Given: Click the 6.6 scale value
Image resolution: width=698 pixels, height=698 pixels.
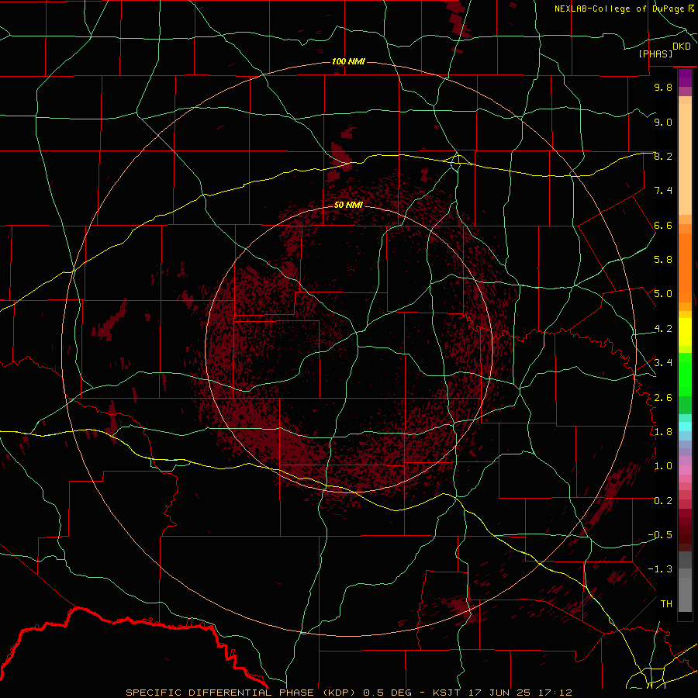Looking at the screenshot, I should (x=663, y=225).
